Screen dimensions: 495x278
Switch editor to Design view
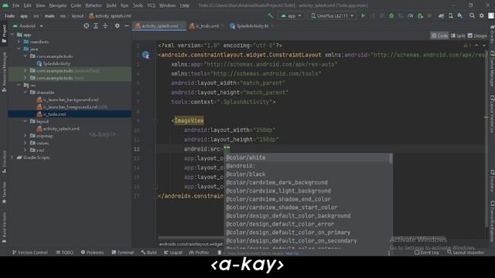coord(477,36)
